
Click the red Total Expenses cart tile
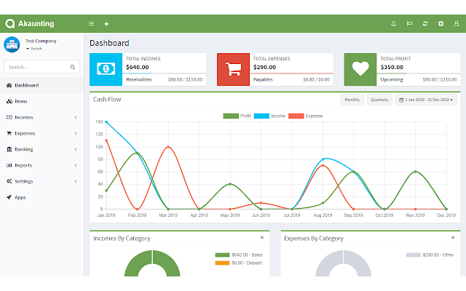pos(233,70)
